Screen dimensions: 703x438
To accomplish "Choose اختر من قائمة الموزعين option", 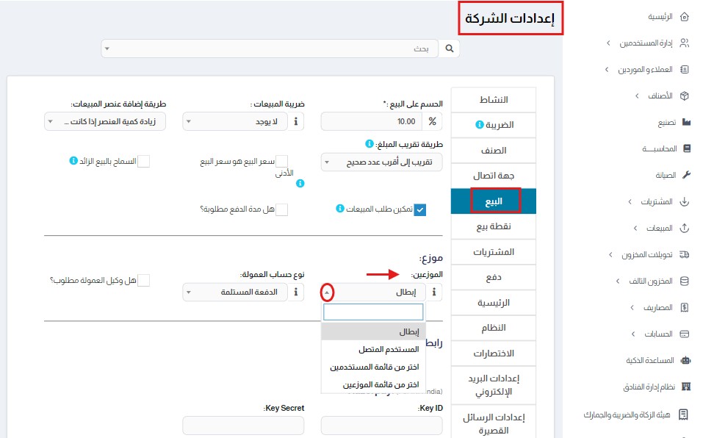I will click(x=373, y=384).
